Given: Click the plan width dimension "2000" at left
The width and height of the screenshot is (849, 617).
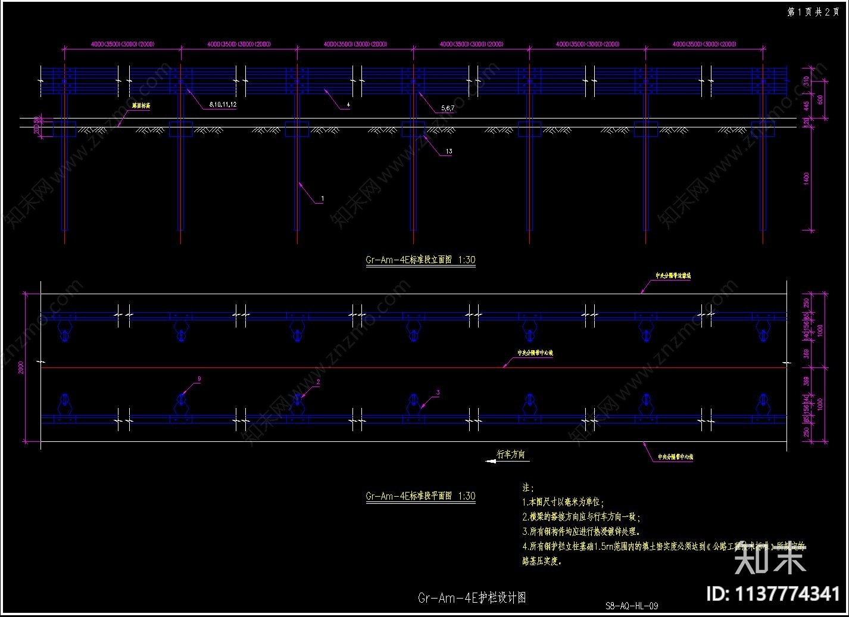Looking at the screenshot, I should point(20,367).
